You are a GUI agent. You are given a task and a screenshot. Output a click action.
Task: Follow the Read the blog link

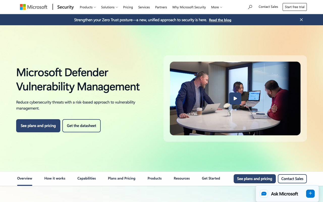[220, 20]
